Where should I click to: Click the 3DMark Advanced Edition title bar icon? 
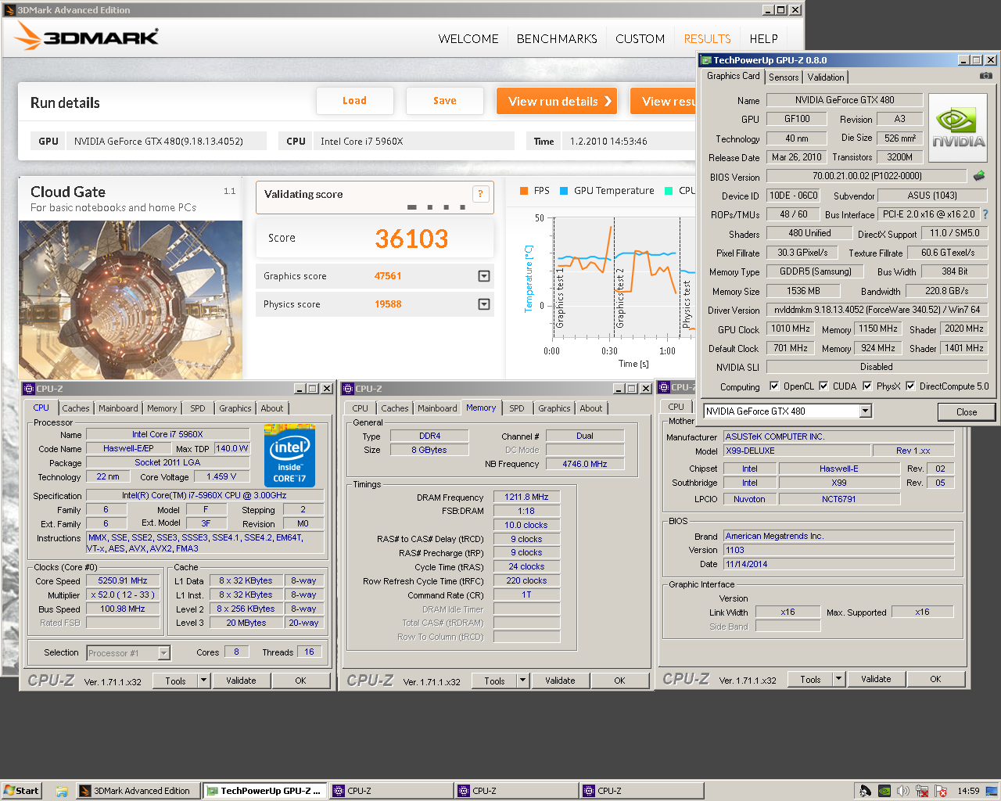[10, 10]
